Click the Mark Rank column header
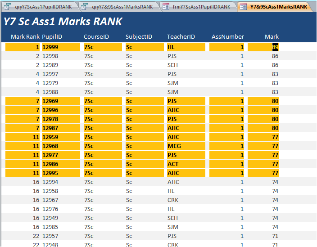Image resolution: width=317 pixels, height=247 pixels. (x=25, y=37)
